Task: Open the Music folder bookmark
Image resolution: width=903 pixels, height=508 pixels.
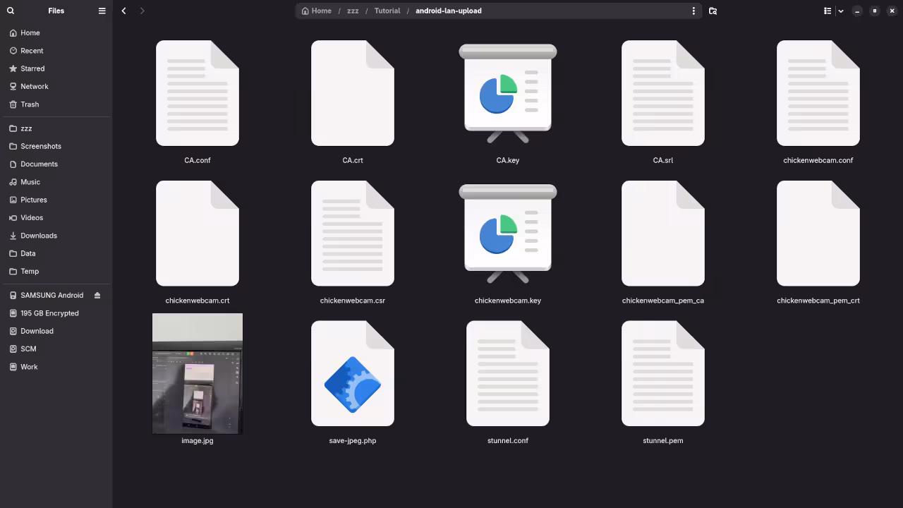Action: click(x=56, y=182)
